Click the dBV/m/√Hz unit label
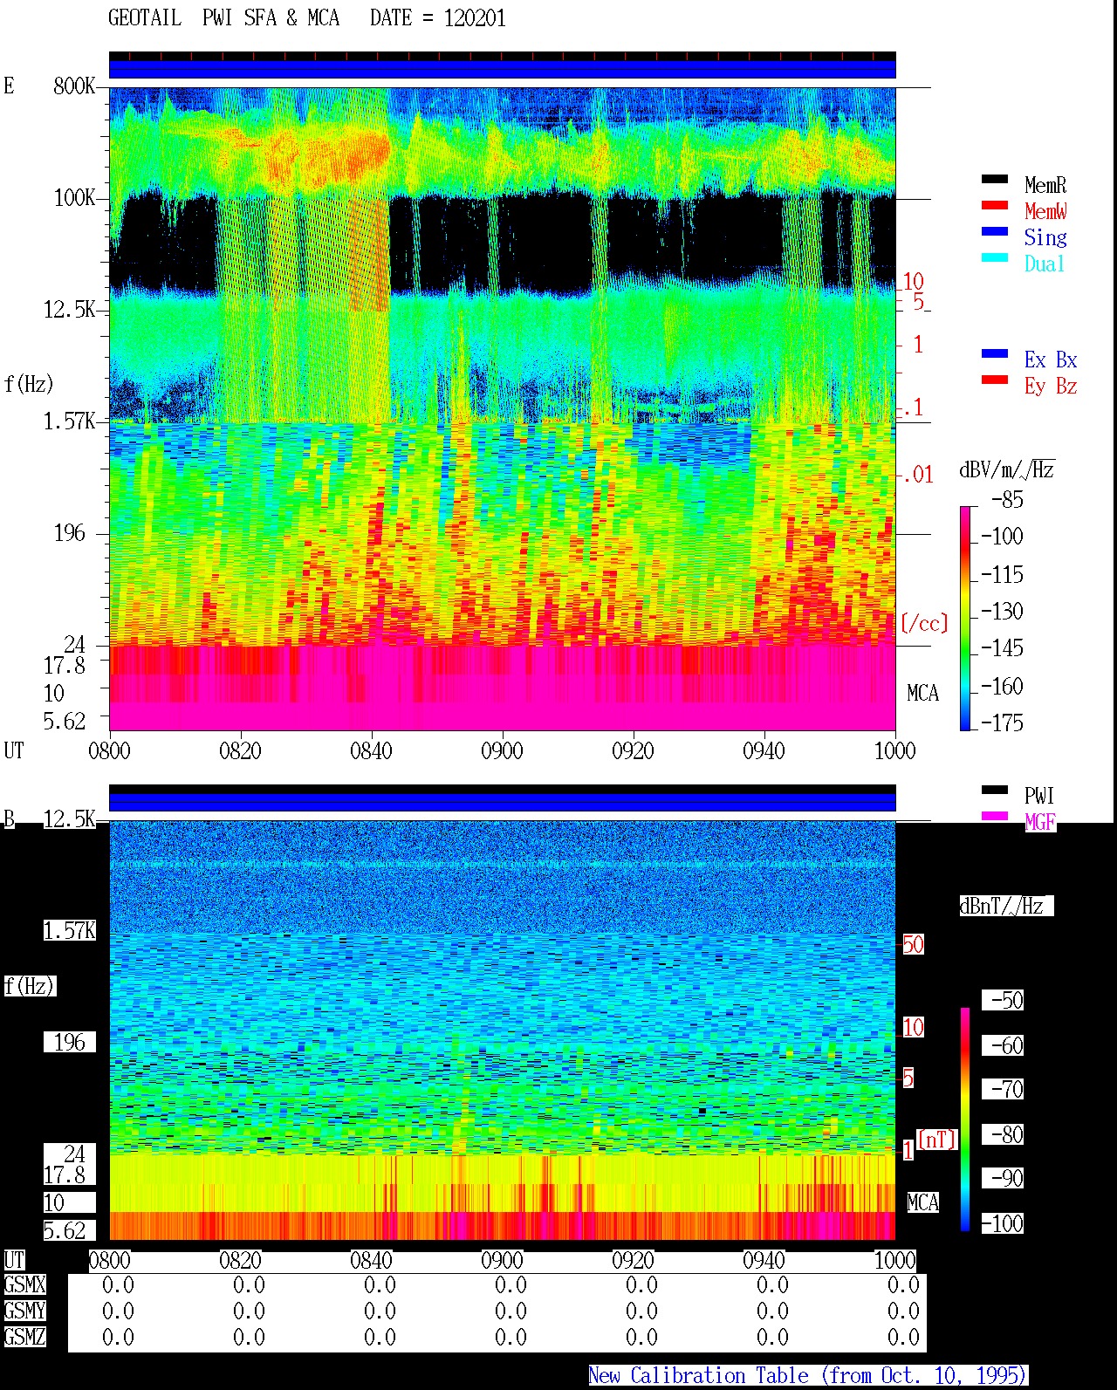 click(x=1006, y=469)
